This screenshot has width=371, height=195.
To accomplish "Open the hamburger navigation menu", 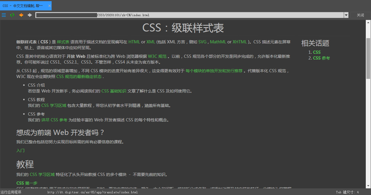I will [x=4, y=15].
